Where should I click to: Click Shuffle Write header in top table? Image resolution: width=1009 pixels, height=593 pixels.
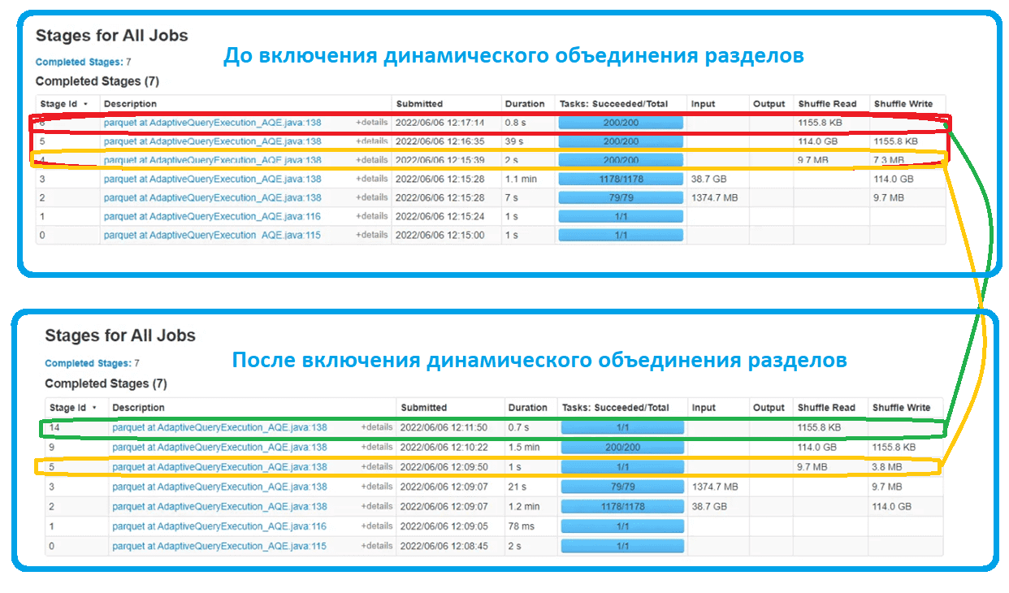tap(903, 104)
